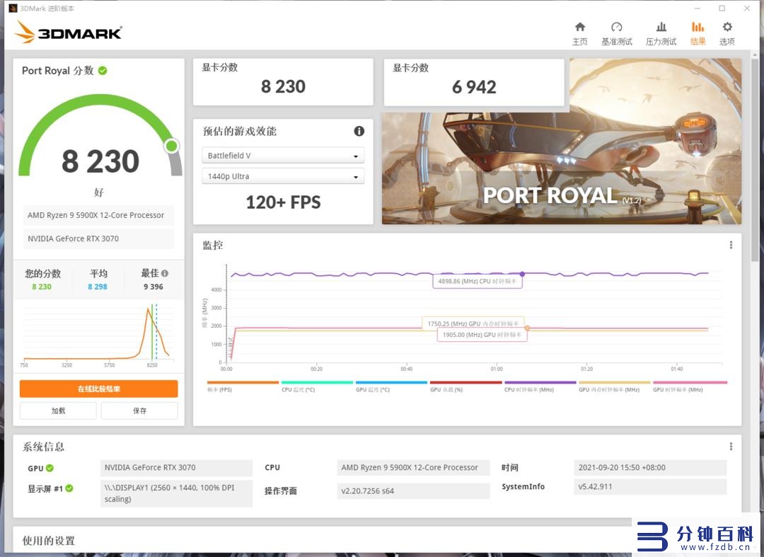The height and width of the screenshot is (557, 764).
Task: Toggle the GPU memory clock (MHz) legend
Action: click(x=614, y=386)
